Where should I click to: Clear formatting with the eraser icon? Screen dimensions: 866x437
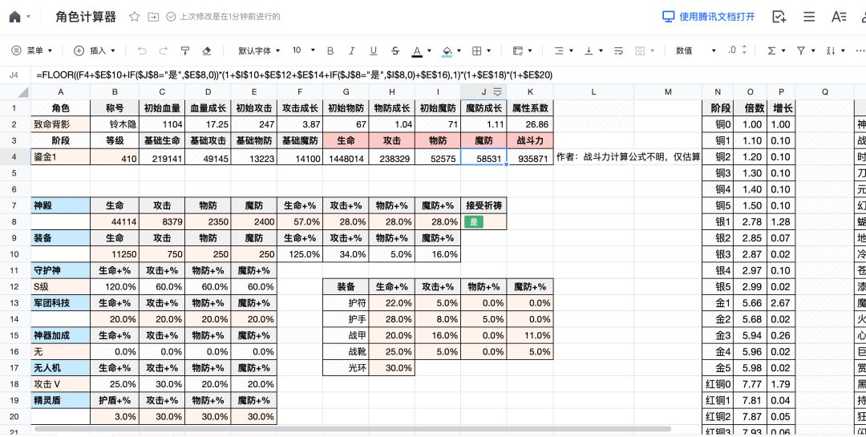coord(207,51)
